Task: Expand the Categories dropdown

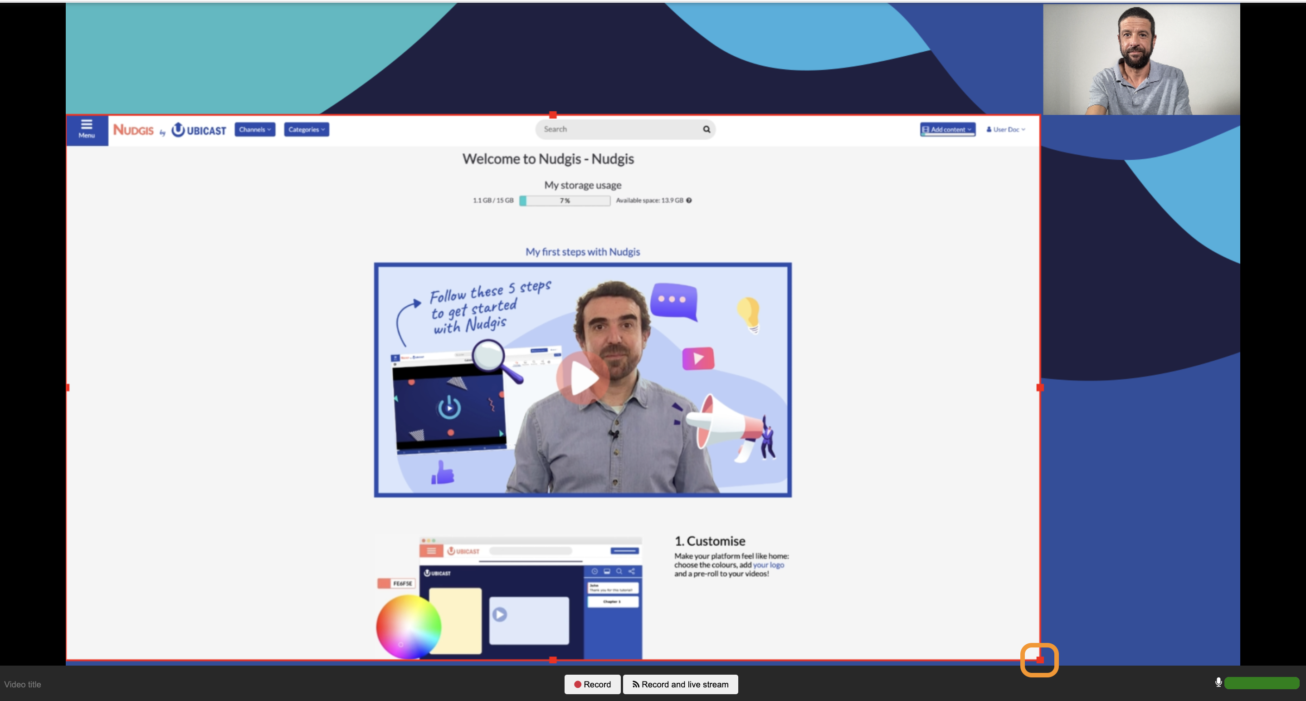Action: [306, 129]
